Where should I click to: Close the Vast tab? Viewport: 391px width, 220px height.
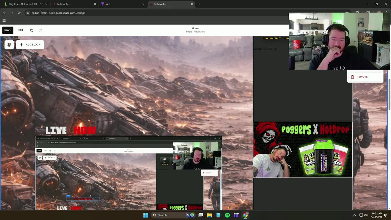143,4
